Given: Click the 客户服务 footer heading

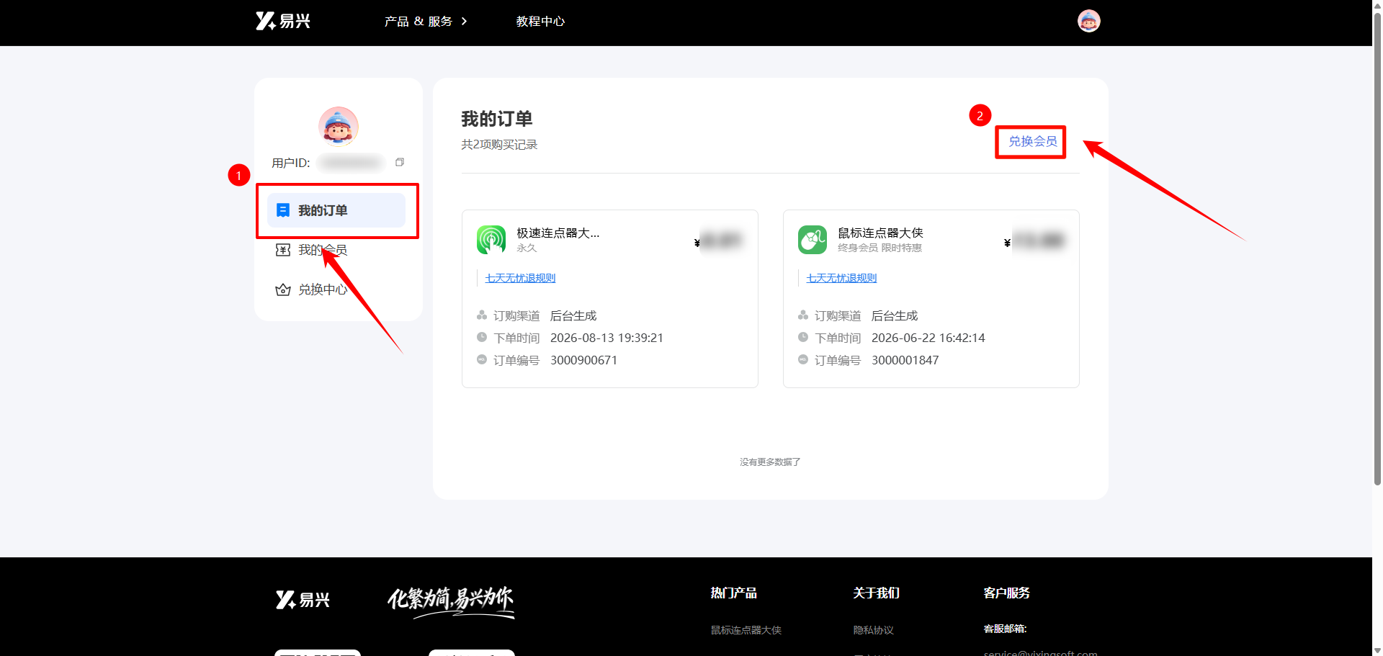Looking at the screenshot, I should (x=1007, y=593).
